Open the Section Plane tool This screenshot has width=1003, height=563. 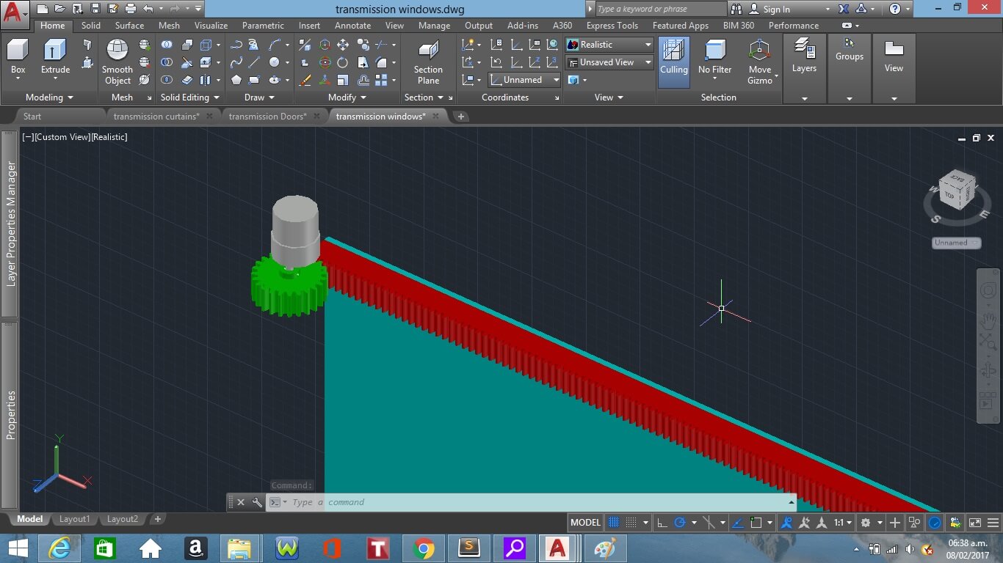click(x=428, y=62)
